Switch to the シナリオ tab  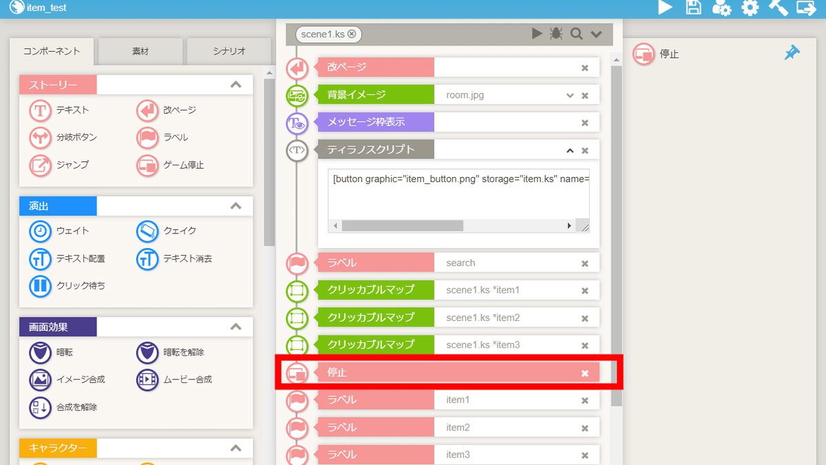(229, 51)
